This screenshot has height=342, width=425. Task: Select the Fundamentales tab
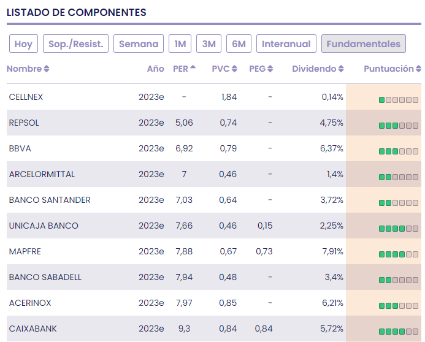click(x=363, y=44)
